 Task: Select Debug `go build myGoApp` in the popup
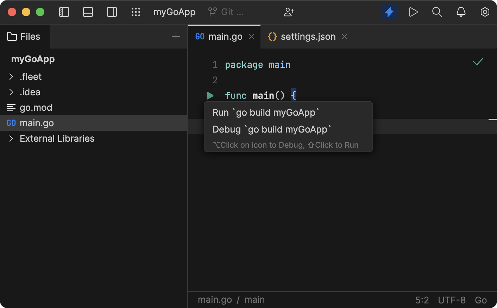pos(272,129)
